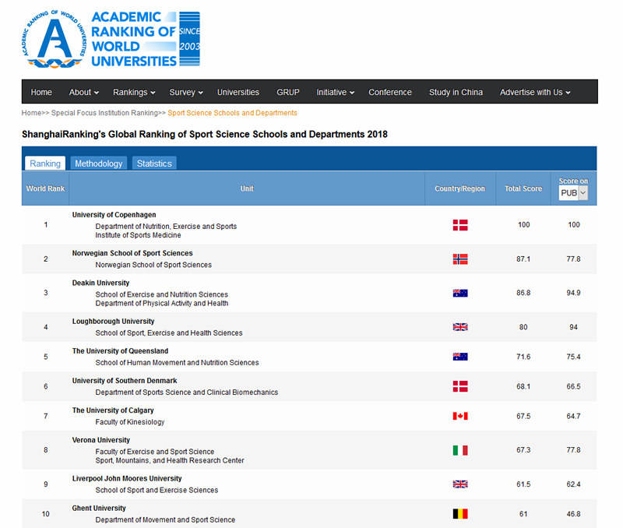623x528 pixels.
Task: Click PUB score 46.8 in Ghent row
Action: tap(573, 514)
